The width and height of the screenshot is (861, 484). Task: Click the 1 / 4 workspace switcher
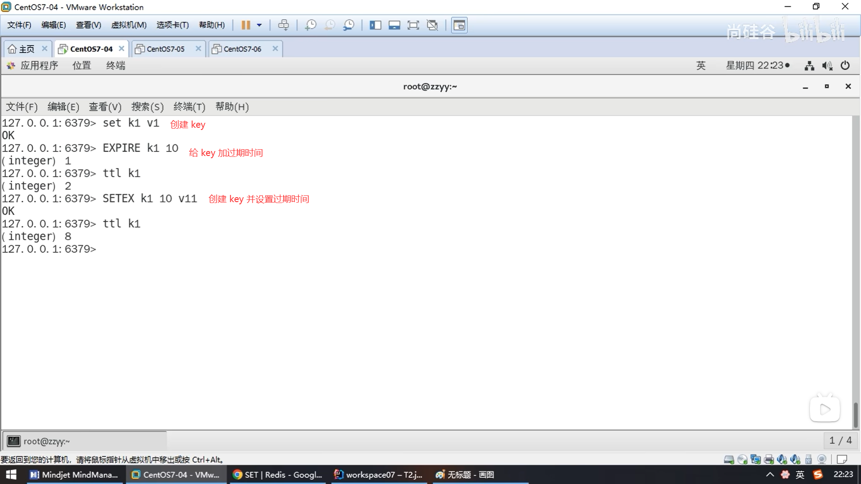tap(840, 441)
